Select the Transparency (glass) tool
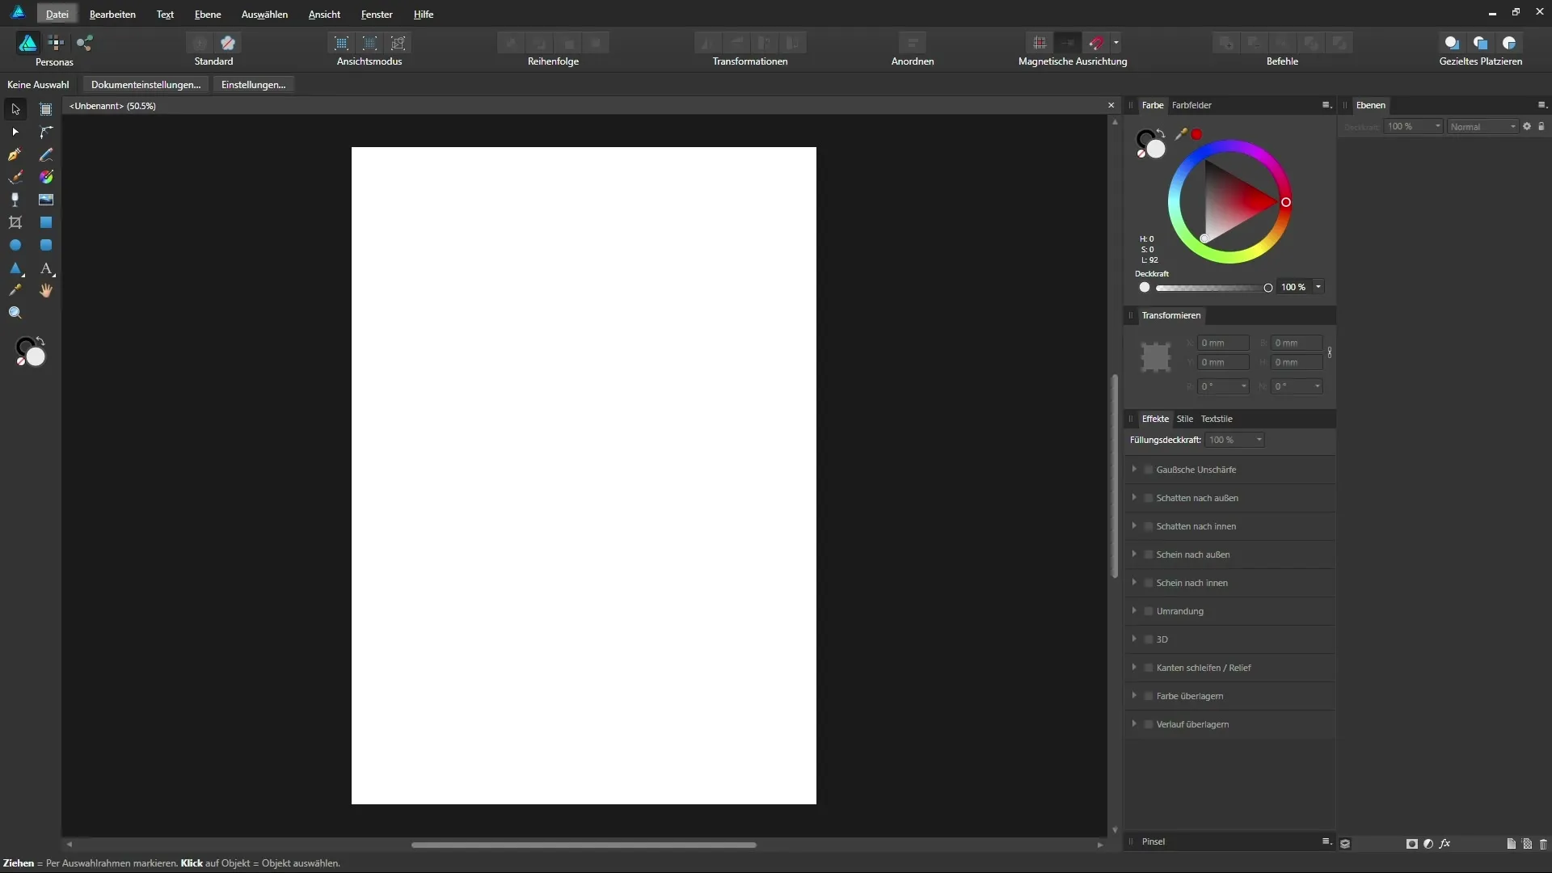 coord(15,200)
